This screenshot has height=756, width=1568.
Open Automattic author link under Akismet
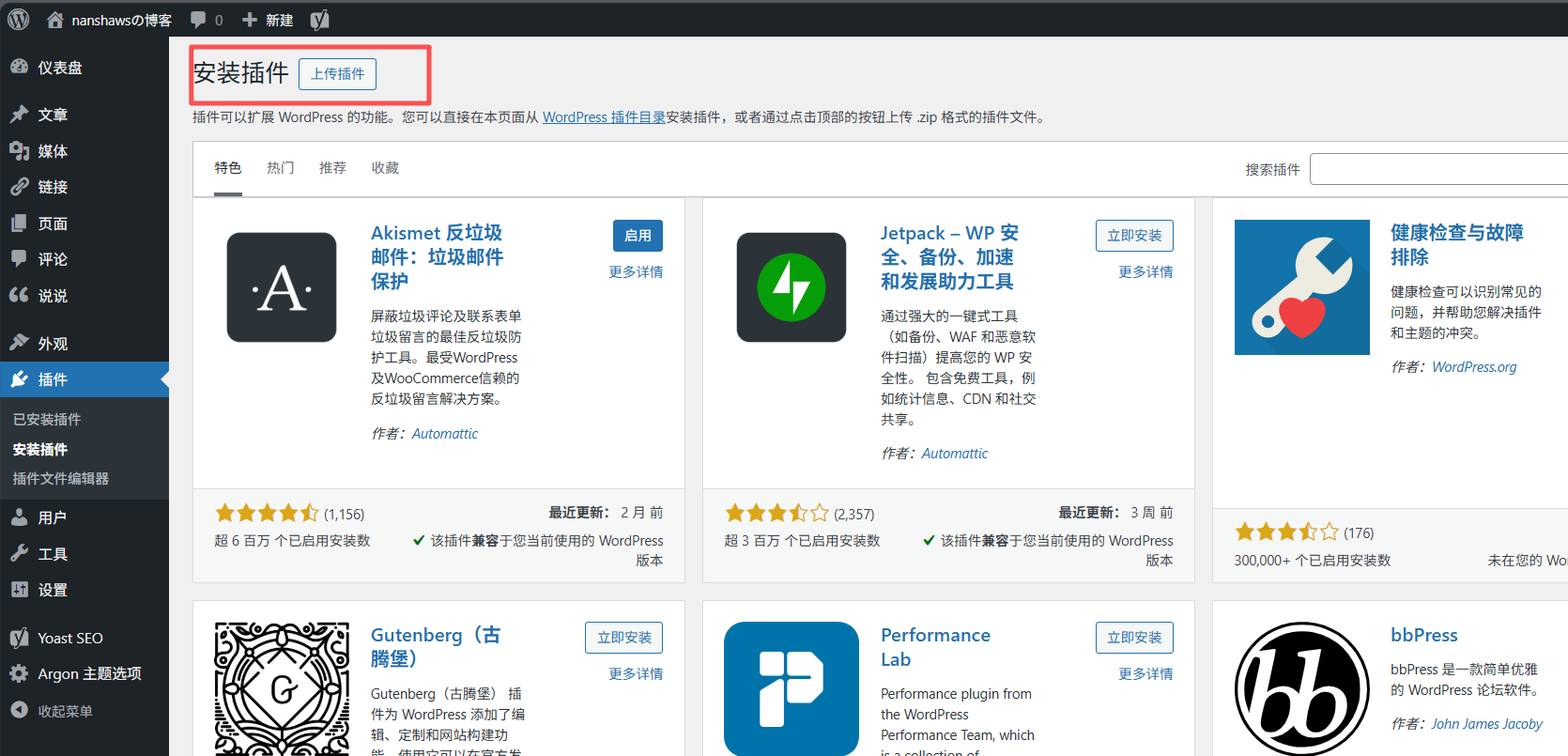445,434
